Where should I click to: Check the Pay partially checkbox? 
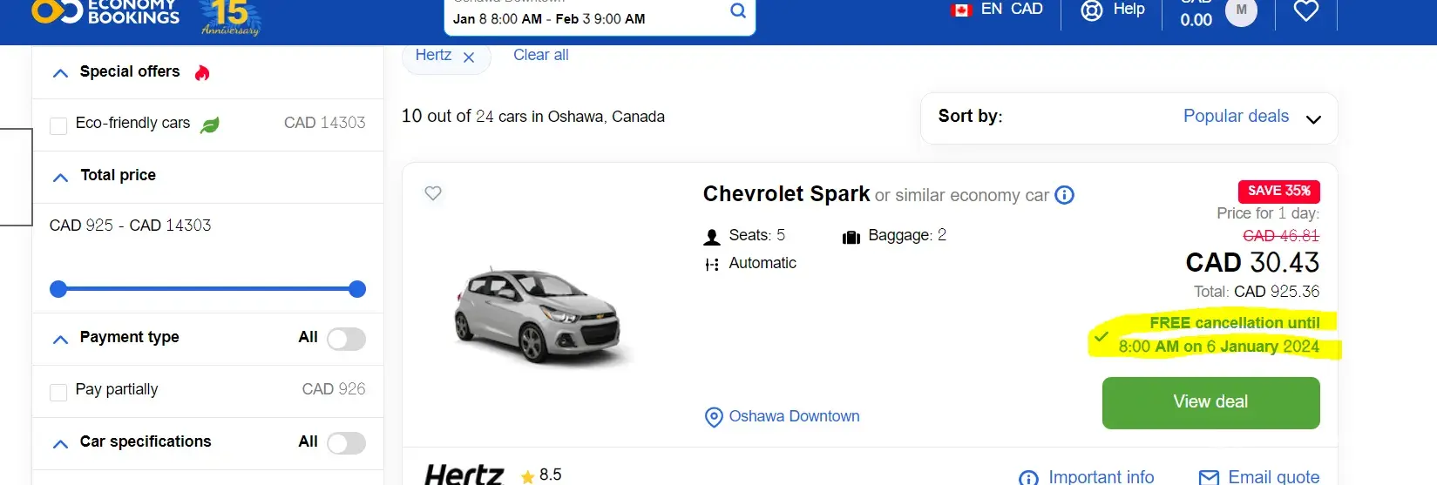point(58,392)
